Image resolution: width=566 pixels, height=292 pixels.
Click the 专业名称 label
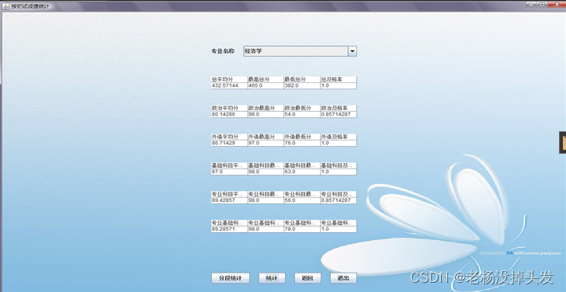pyautogui.click(x=223, y=51)
